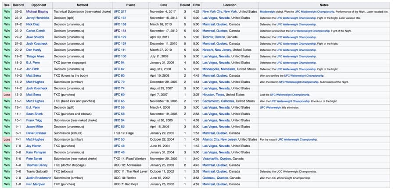Click the Sean Sherk opponent link

tap(35, 114)
